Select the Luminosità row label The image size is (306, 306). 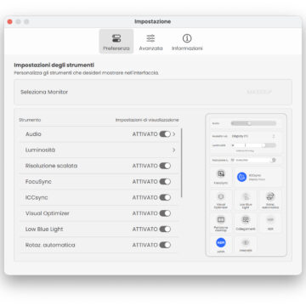tap(40, 150)
